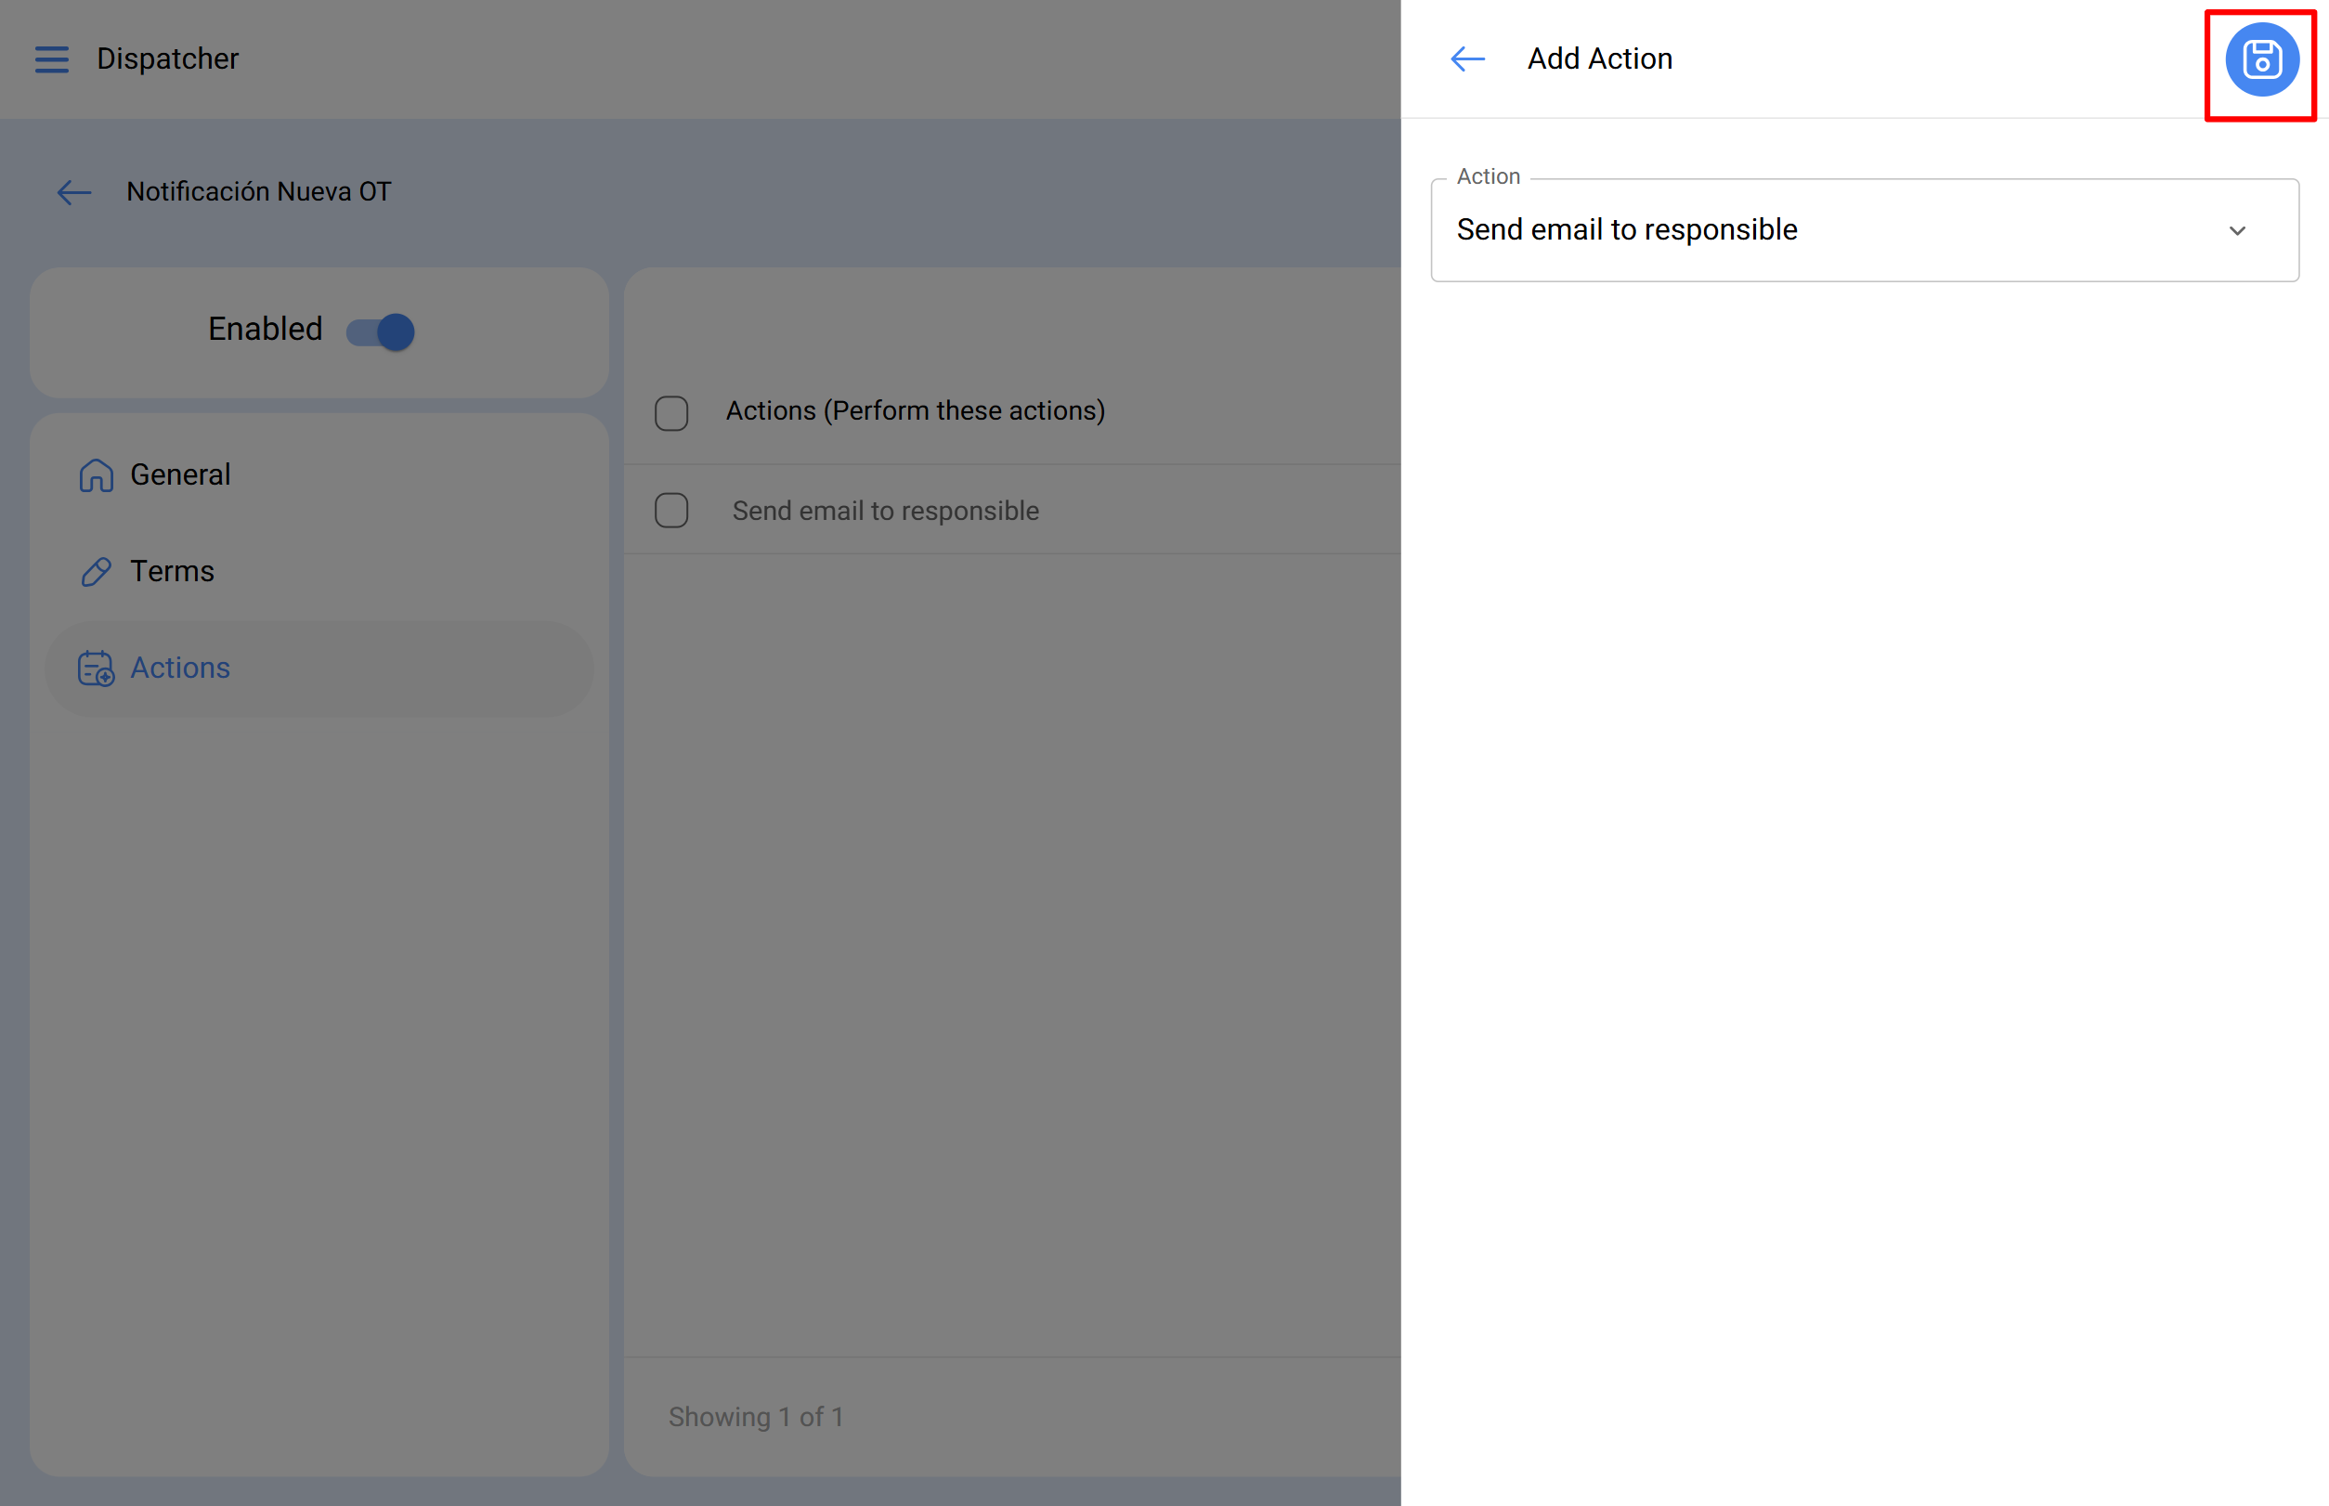Click the Dispatcher title
The height and width of the screenshot is (1506, 2329).
click(x=167, y=58)
